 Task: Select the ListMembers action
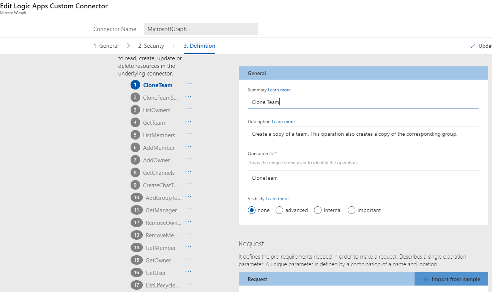[x=159, y=135]
